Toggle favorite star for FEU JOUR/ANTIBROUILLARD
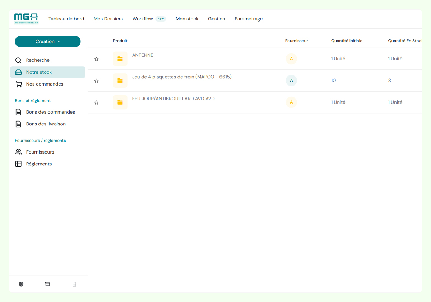The width and height of the screenshot is (431, 302). click(x=96, y=102)
